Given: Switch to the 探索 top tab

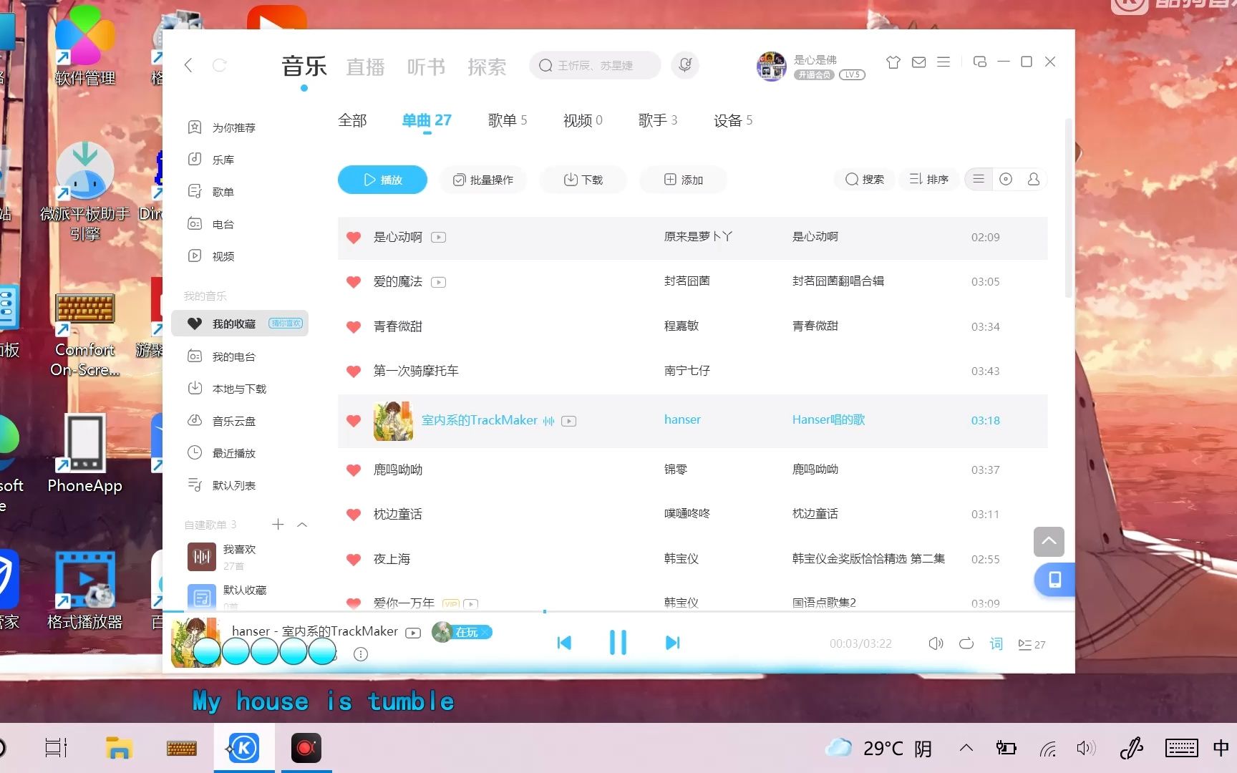Looking at the screenshot, I should (487, 67).
